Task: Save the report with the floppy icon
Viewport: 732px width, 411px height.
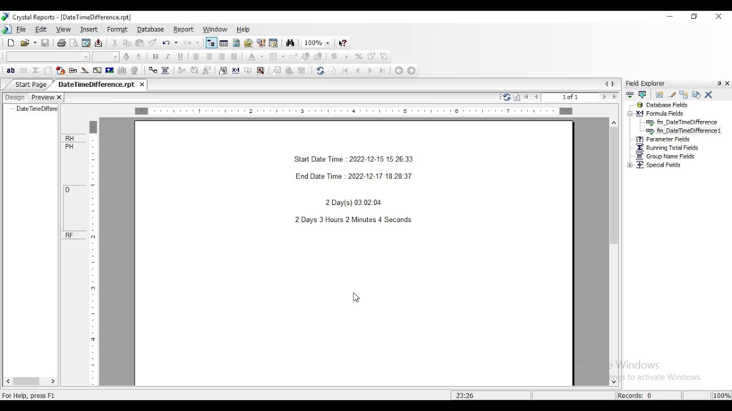Action: pyautogui.click(x=45, y=43)
